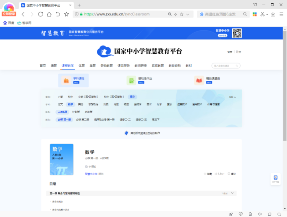The height and width of the screenshot is (217, 287).
Task: Open the downloads arrow icon
Action: point(273,14)
